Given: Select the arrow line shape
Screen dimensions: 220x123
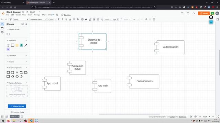Looking at the screenshot, I should (26, 45).
